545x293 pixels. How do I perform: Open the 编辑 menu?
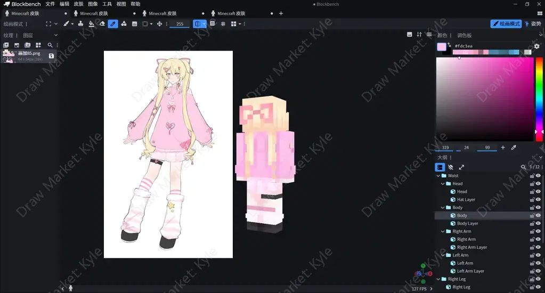pyautogui.click(x=64, y=4)
